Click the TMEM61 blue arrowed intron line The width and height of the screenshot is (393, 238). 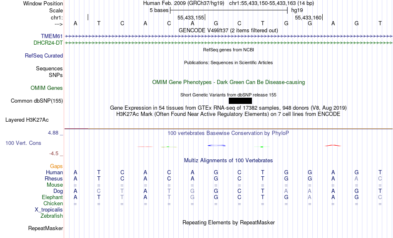(x=229, y=36)
